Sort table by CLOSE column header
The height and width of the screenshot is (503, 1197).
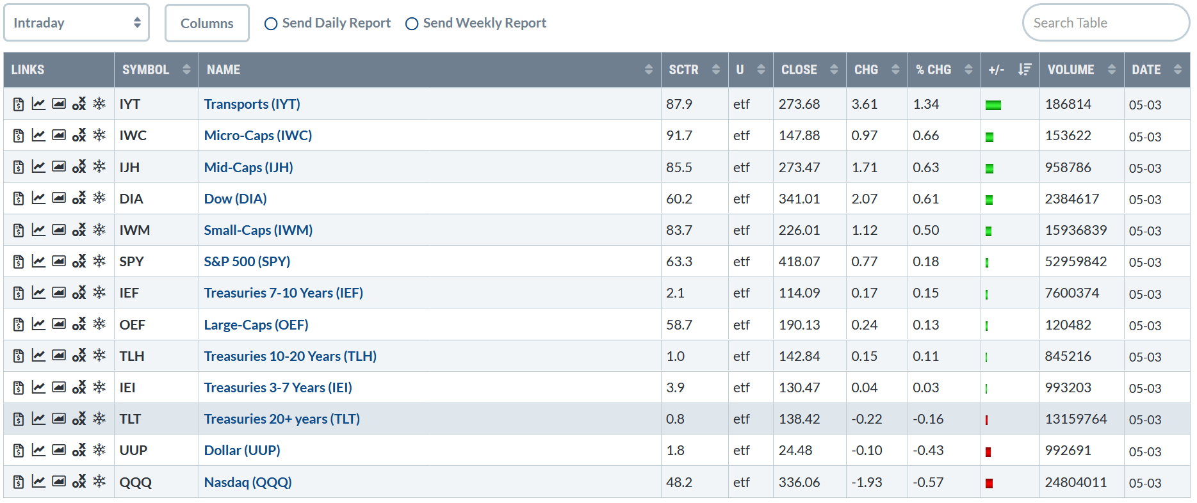point(810,70)
